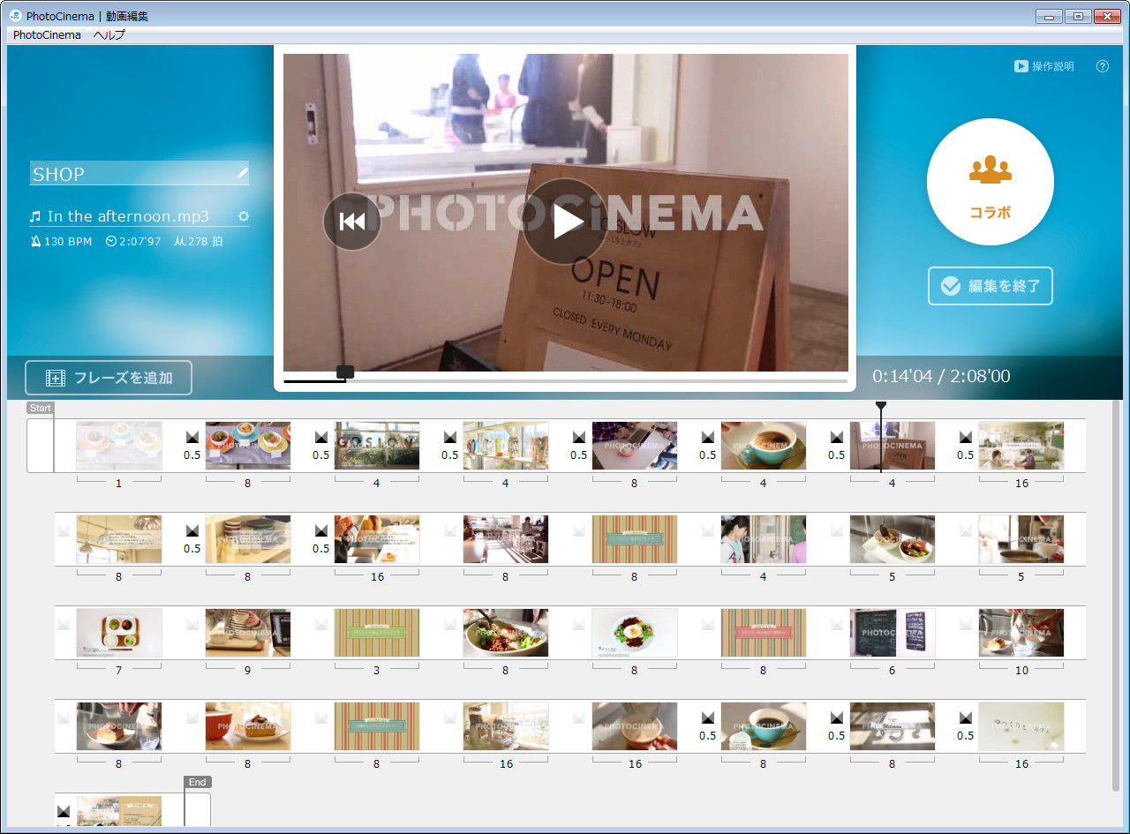The image size is (1130, 834).
Task: Select the GO SLOW storefront thumbnail
Action: [x=377, y=446]
